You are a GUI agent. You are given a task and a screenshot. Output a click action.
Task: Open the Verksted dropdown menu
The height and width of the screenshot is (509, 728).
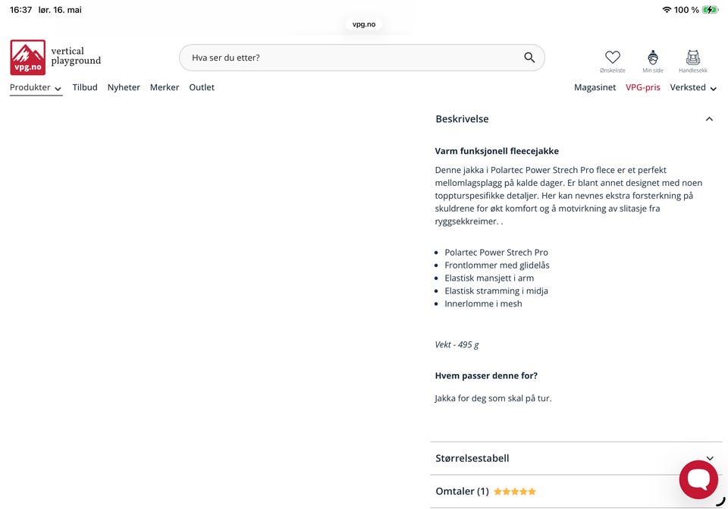pyautogui.click(x=693, y=87)
